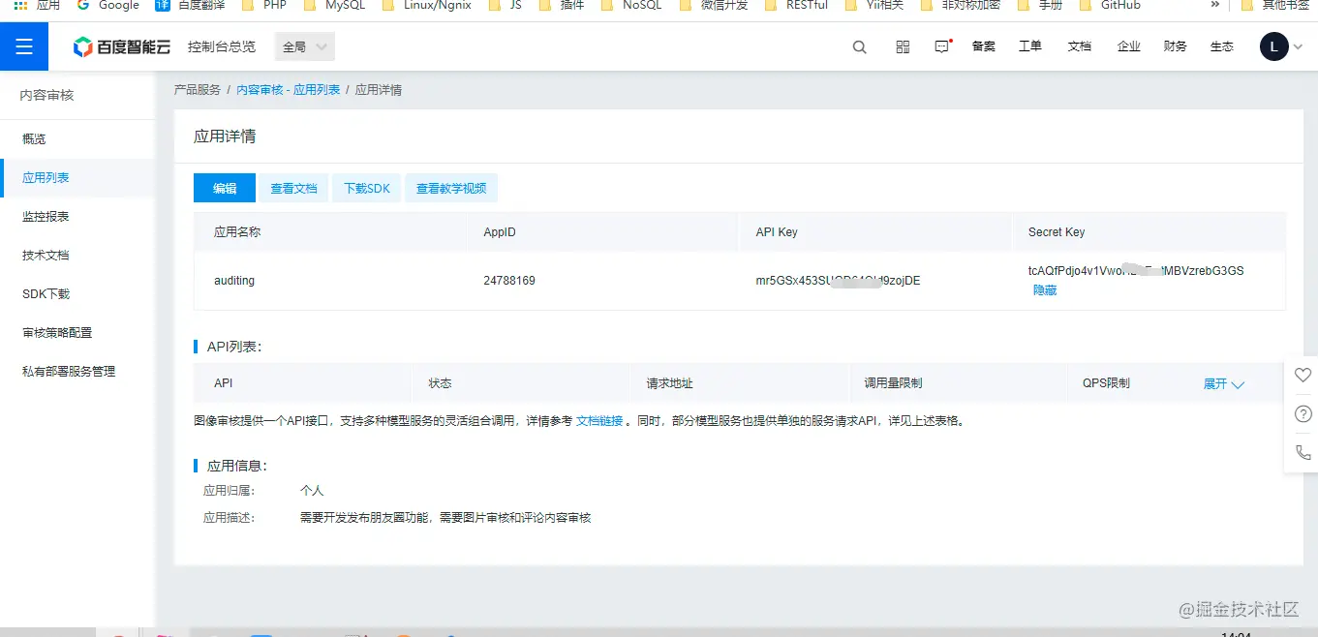The height and width of the screenshot is (637, 1318).
Task: Select 私有部署服务管理 in the sidebar
Action: click(x=77, y=371)
